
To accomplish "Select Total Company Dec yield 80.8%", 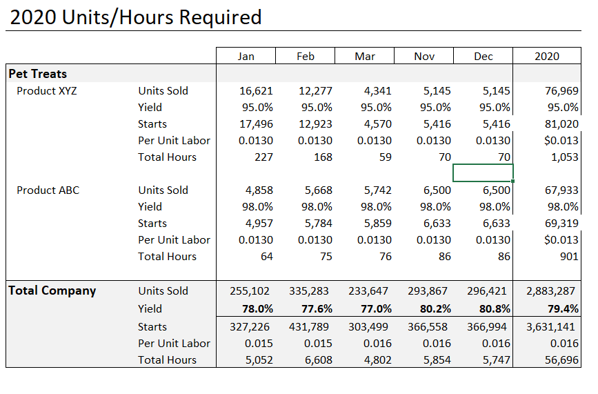I will tap(495, 309).
